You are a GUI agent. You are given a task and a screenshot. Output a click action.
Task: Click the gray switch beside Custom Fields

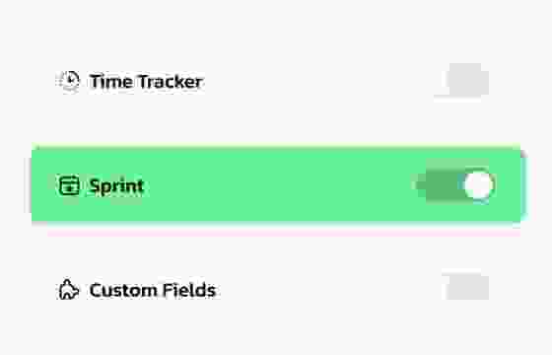click(467, 287)
